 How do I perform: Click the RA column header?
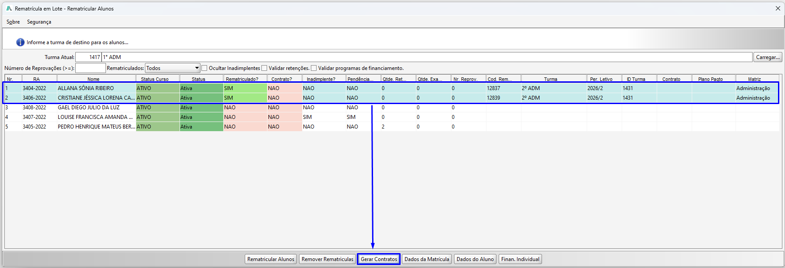click(39, 79)
